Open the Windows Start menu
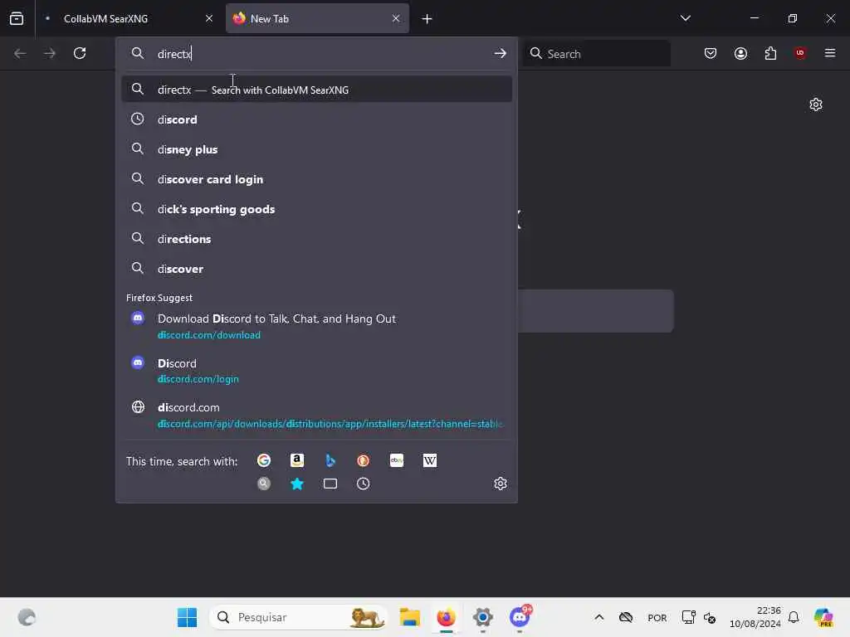Image resolution: width=850 pixels, height=637 pixels. (x=187, y=617)
